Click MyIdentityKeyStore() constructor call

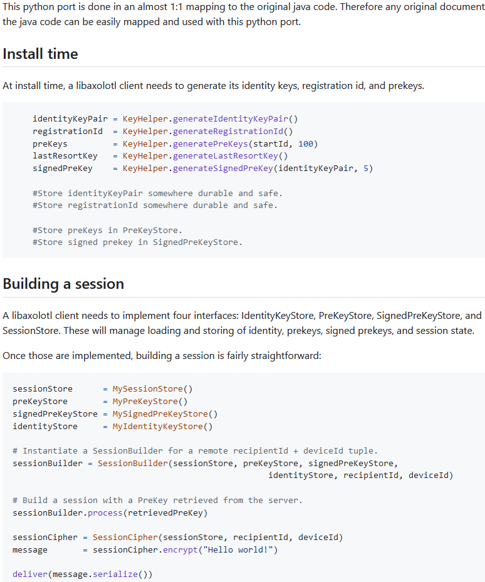(163, 427)
